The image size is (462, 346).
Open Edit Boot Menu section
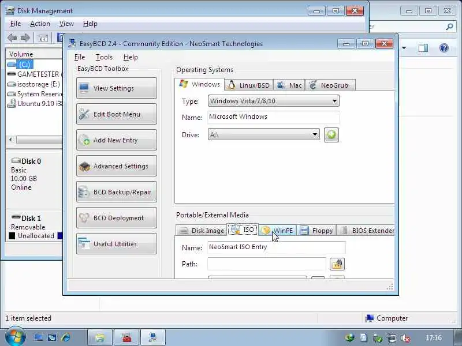point(117,114)
